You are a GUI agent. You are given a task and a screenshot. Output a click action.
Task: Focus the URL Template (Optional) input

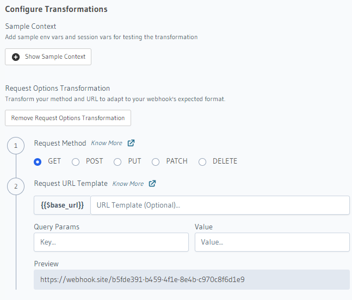click(x=220, y=205)
